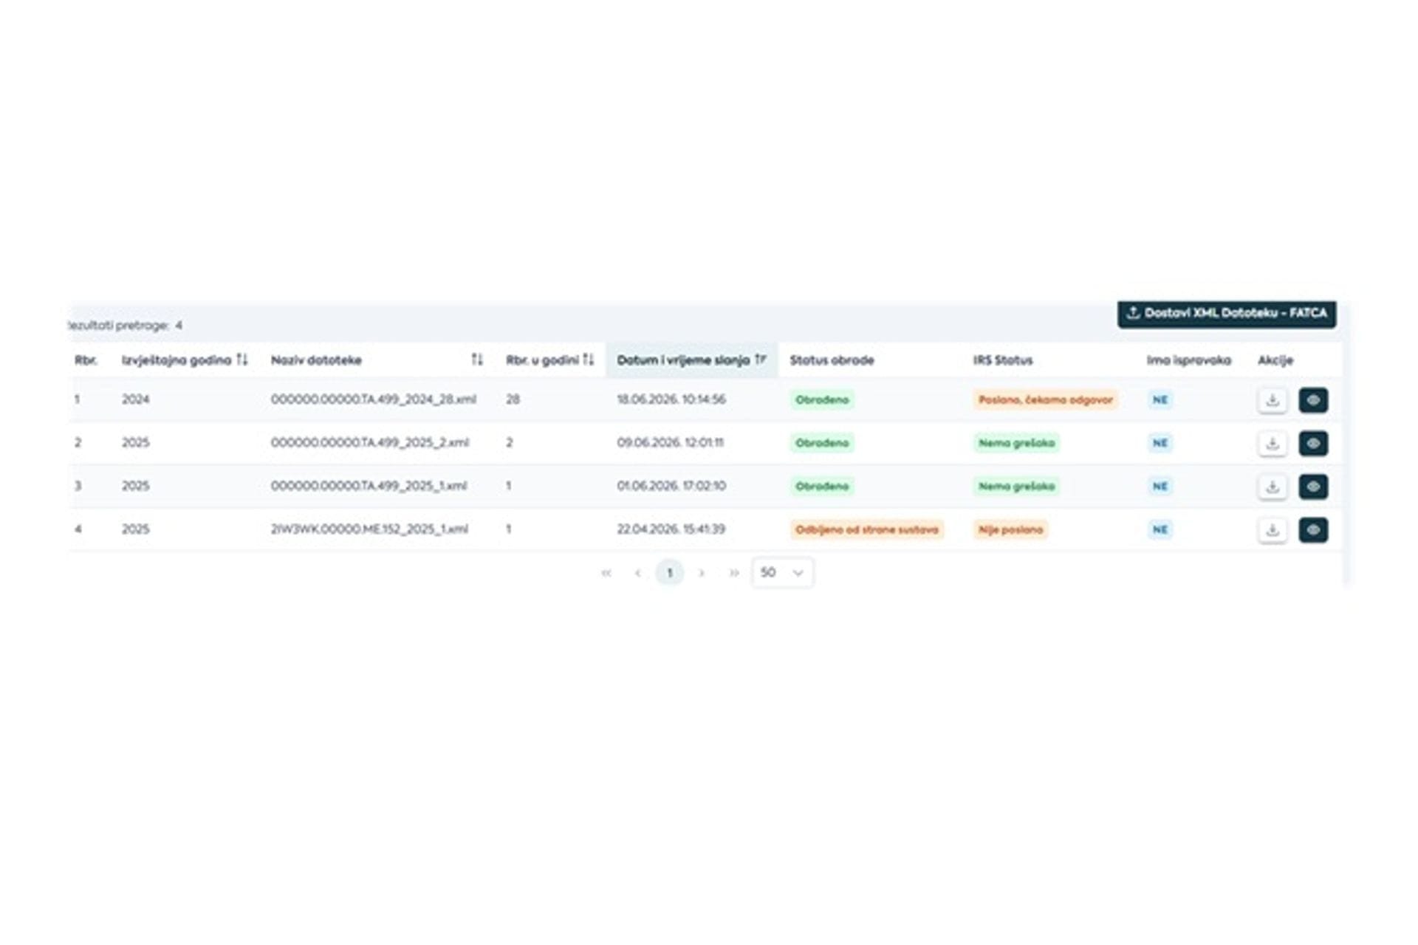Viewport: 1418px width, 945px height.
Task: Click file name 2IW3WK.00000.ME.152_2025_1.xml
Action: pos(369,529)
